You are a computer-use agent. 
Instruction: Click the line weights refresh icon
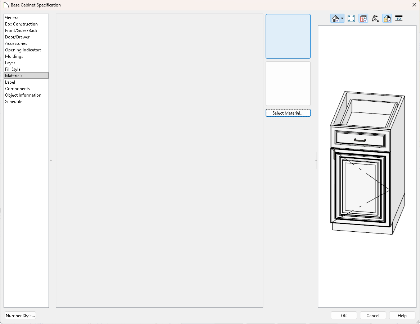(x=398, y=19)
